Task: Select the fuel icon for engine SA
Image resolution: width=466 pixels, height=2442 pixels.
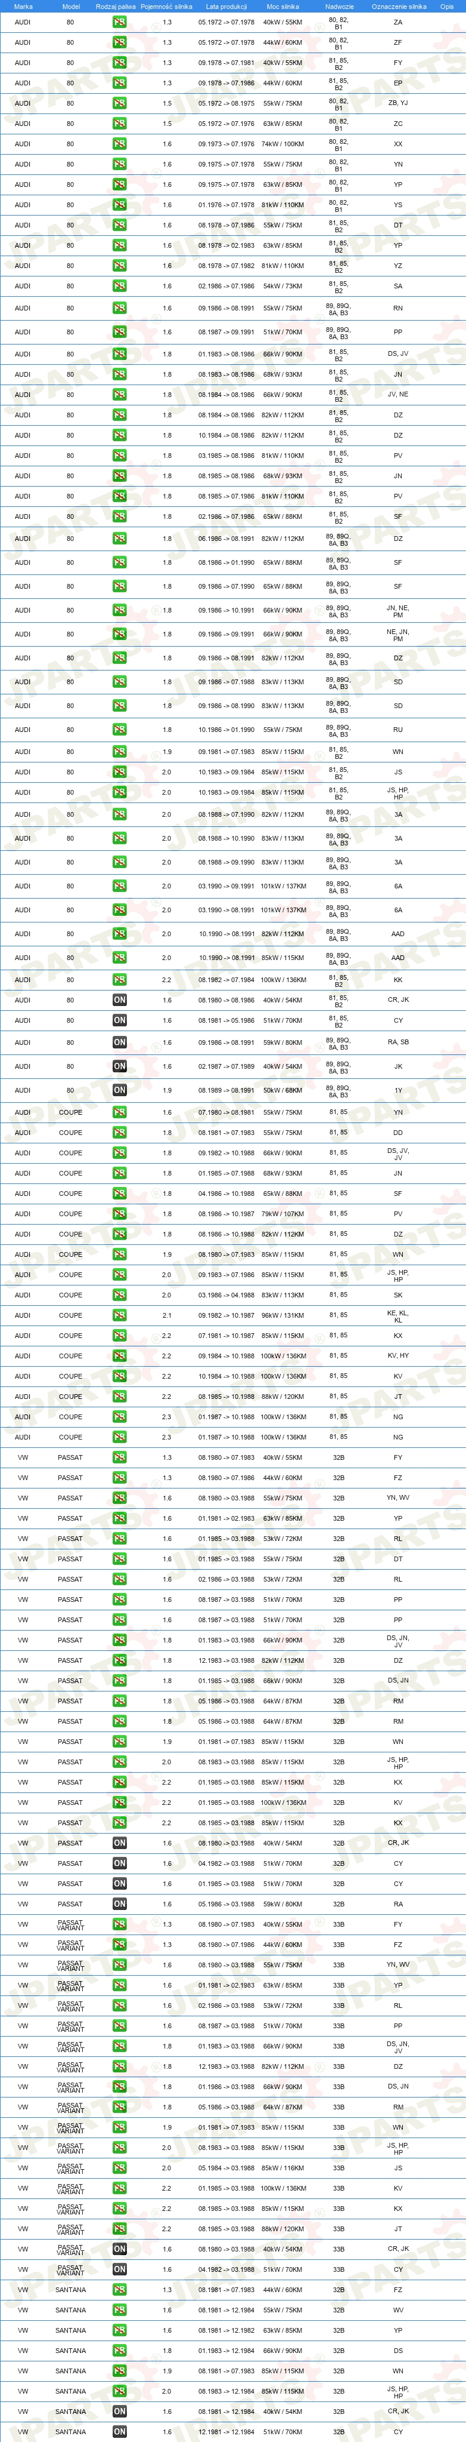Action: point(119,286)
